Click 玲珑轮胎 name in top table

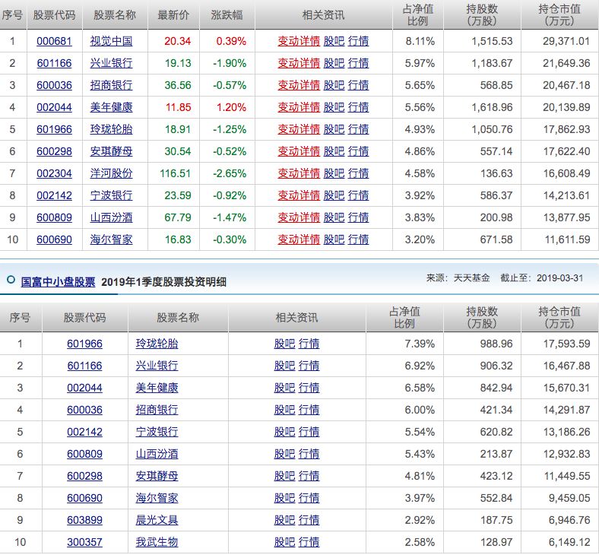pos(111,129)
